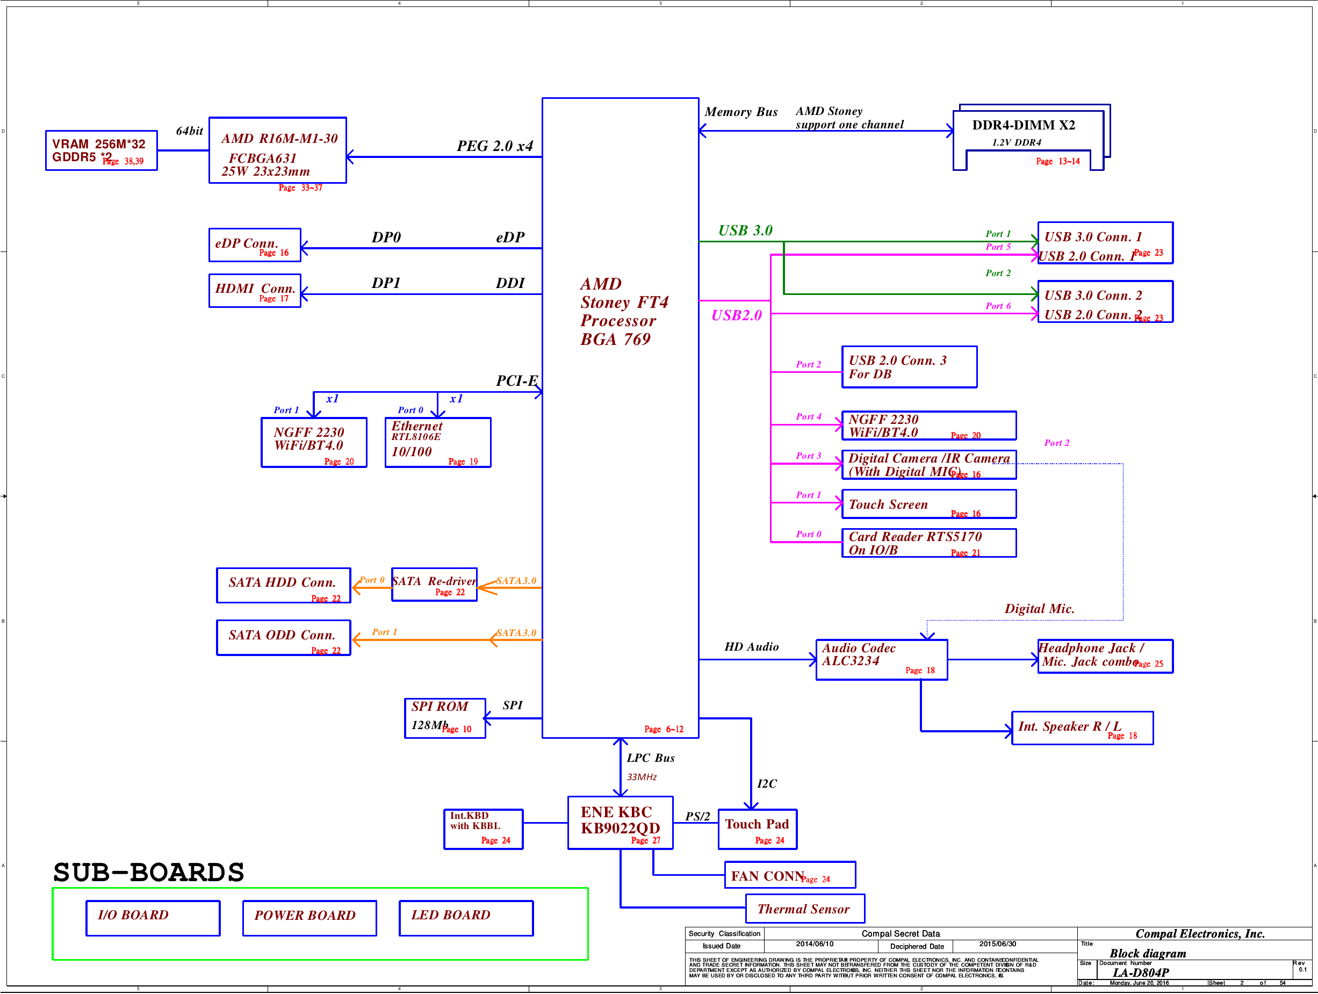Click the Thermal Sensor box

coord(805,909)
